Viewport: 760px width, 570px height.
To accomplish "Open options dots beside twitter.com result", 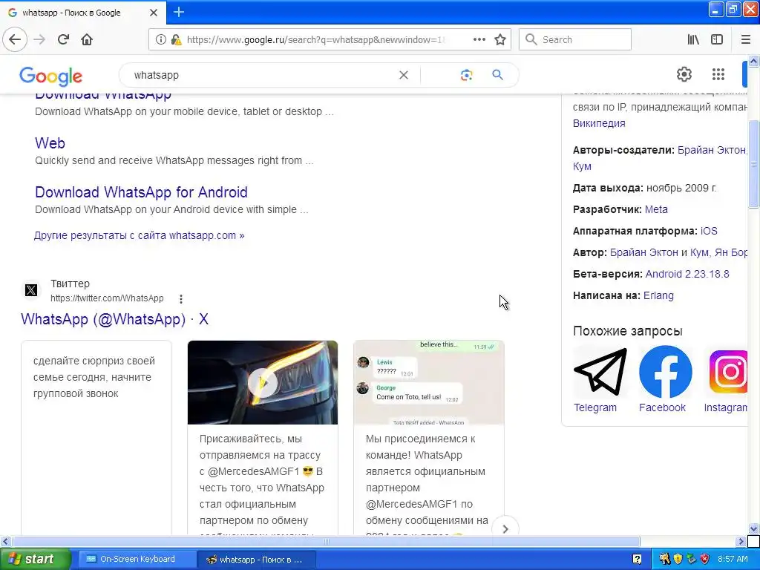I will pyautogui.click(x=181, y=299).
